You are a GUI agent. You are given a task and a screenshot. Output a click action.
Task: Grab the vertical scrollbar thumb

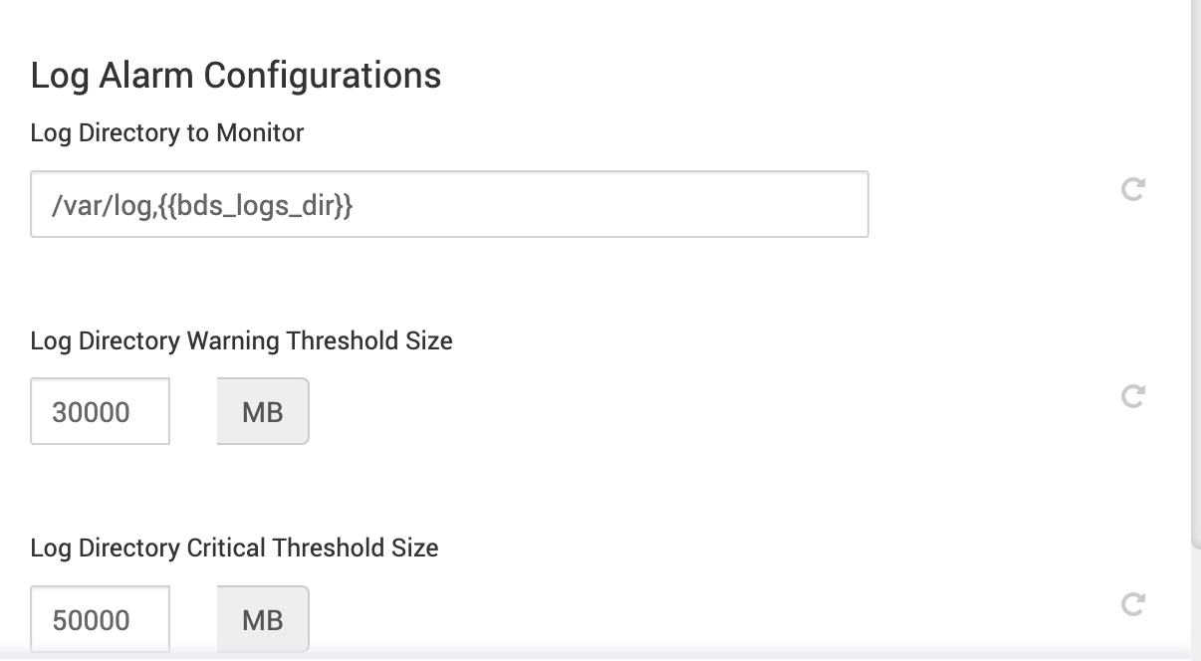pyautogui.click(x=1195, y=269)
